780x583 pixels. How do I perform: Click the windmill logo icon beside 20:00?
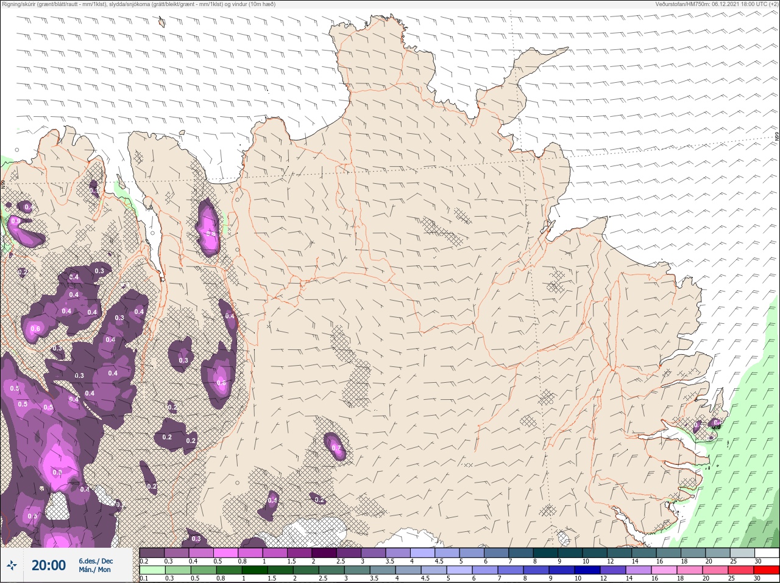[x=12, y=565]
